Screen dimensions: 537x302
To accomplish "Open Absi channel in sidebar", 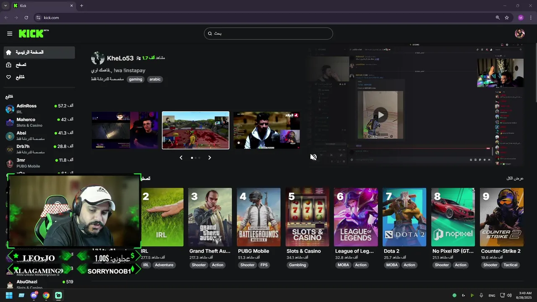I will point(39,135).
